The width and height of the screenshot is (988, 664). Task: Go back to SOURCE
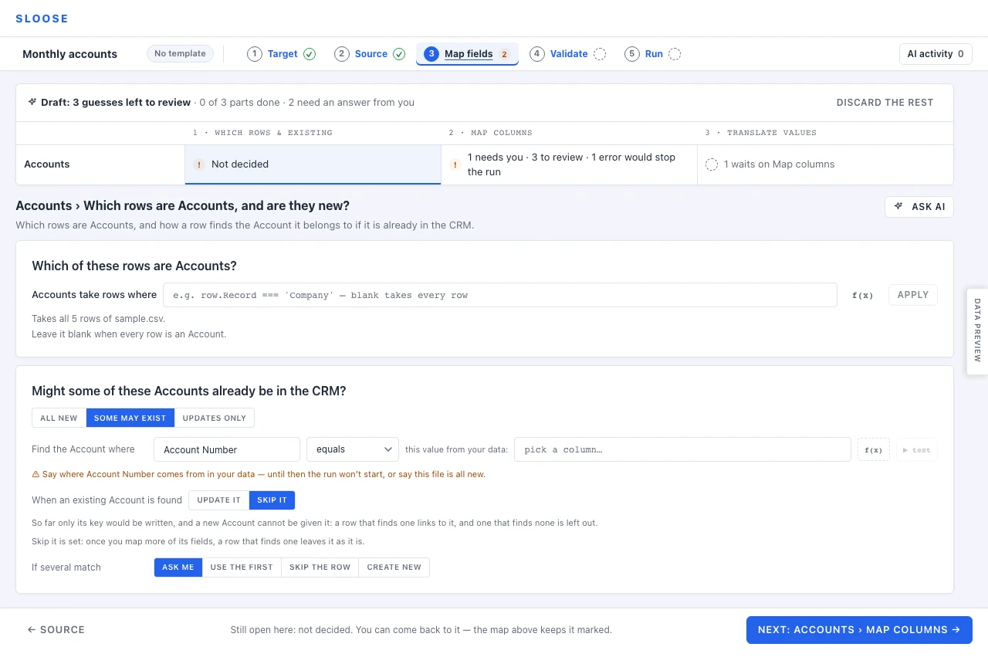coord(56,630)
